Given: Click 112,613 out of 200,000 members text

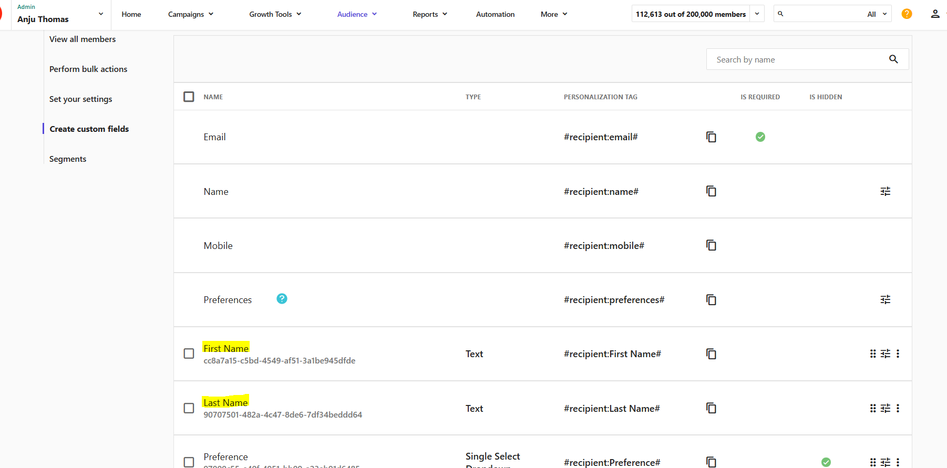Looking at the screenshot, I should coord(691,14).
